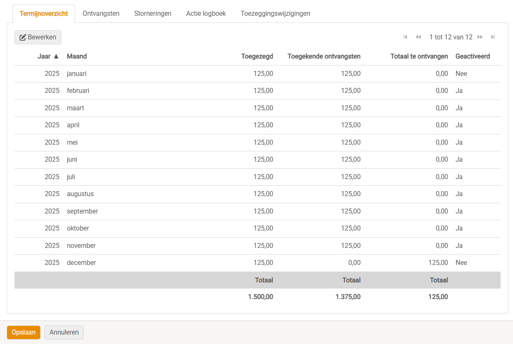Open the Storneringen tab
The image size is (513, 347).
click(153, 14)
